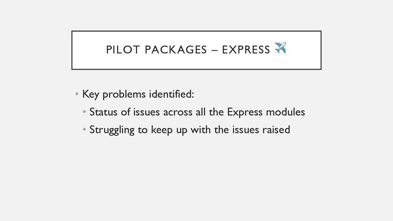Click the word modules in the sub-bullet
Image resolution: width=393 pixels, height=221 pixels.
coord(286,112)
